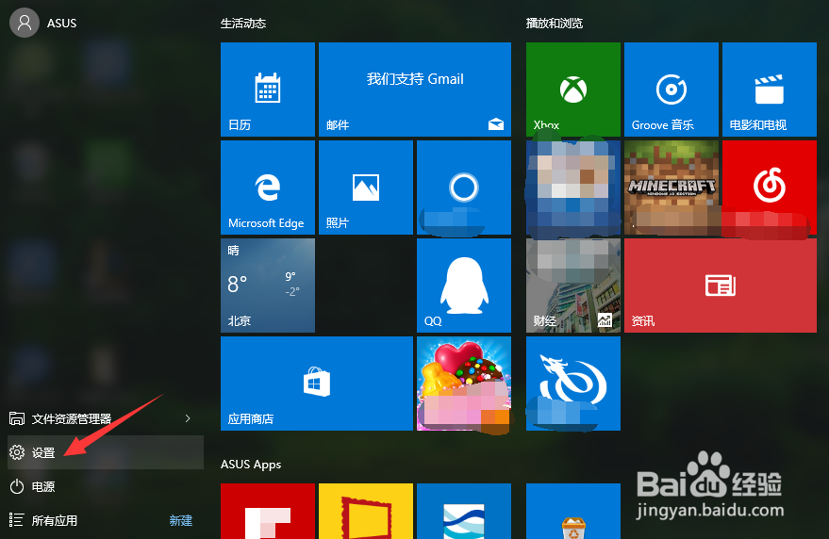Open the 财经 finance tile
This screenshot has width=829, height=539.
click(573, 286)
